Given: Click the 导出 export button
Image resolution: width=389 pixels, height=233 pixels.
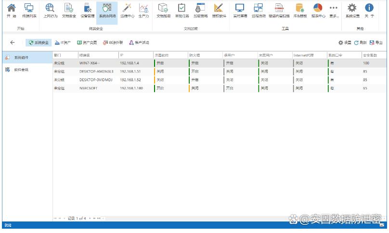Looking at the screenshot, I should pyautogui.click(x=376, y=43).
